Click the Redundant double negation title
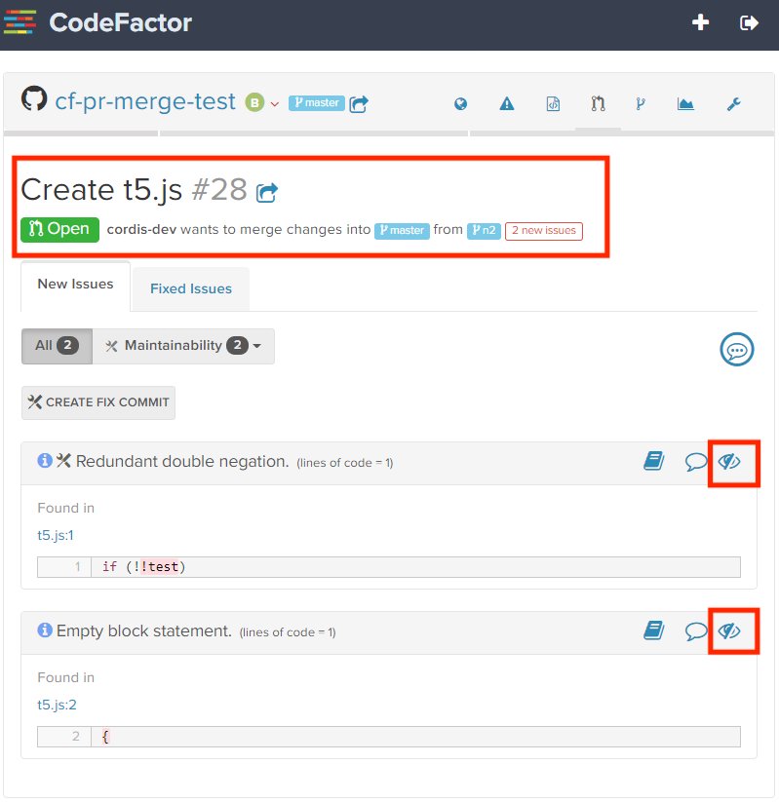The width and height of the screenshot is (779, 802). (x=182, y=461)
